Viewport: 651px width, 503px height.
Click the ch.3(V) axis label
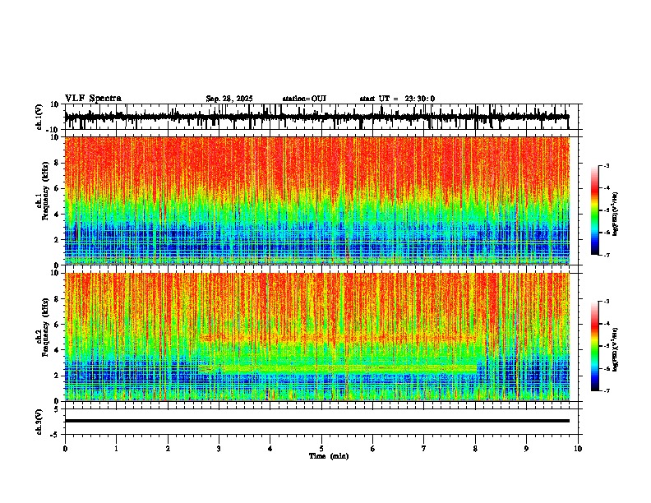pos(39,422)
